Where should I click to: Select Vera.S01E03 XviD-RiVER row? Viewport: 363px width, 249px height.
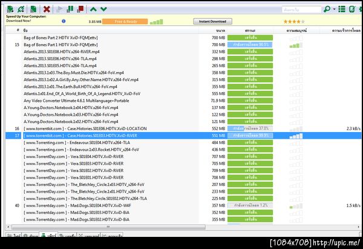(183, 164)
